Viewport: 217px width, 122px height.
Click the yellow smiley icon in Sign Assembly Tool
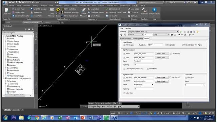tap(197, 32)
